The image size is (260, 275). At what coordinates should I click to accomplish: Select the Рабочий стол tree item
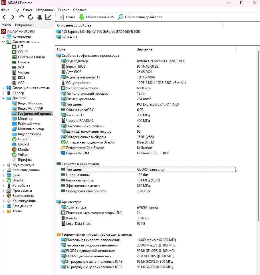pos(29,124)
